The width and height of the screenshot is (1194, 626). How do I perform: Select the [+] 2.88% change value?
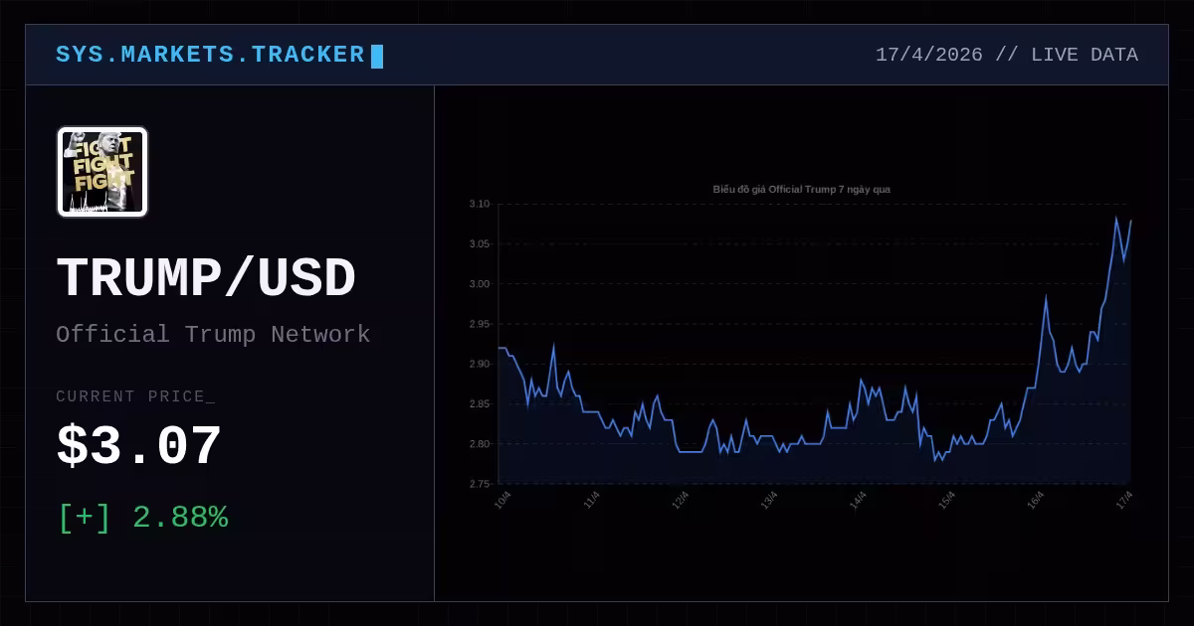143,518
